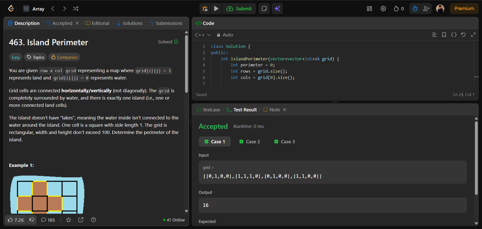Run the code with play button
Image resolution: width=482 pixels, height=229 pixels.
tap(216, 8)
